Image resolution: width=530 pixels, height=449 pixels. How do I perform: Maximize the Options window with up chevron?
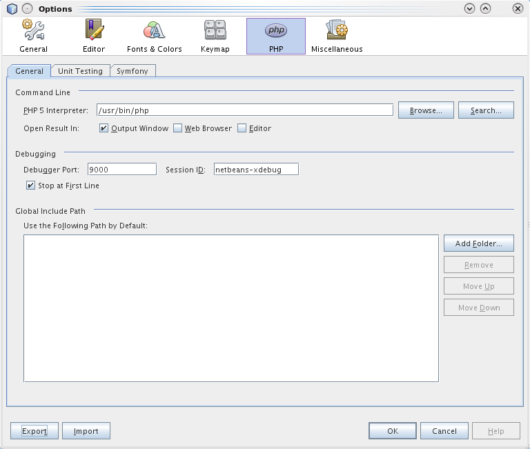[x=485, y=8]
